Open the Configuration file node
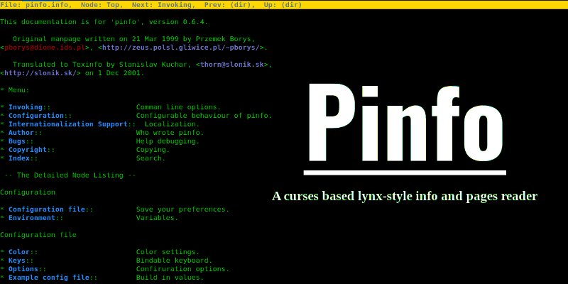The height and width of the screenshot is (284, 568). [x=47, y=209]
